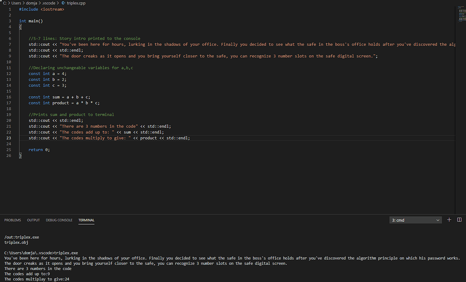The image size is (466, 282).
Task: Open the '3: cmd' terminal selector dropdown
Action: coord(415,220)
